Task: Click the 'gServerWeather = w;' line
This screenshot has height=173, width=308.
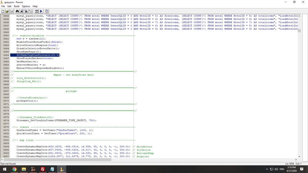Action: point(31,65)
